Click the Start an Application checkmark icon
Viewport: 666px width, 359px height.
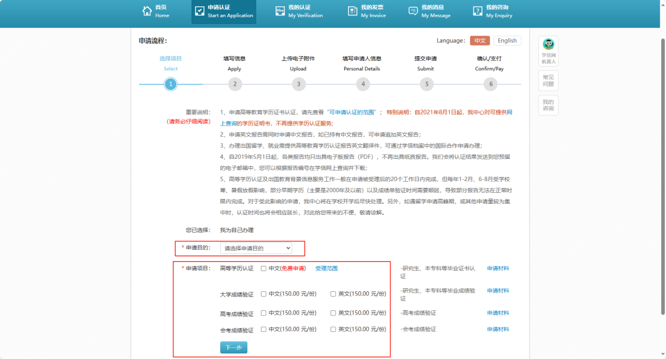(x=200, y=11)
